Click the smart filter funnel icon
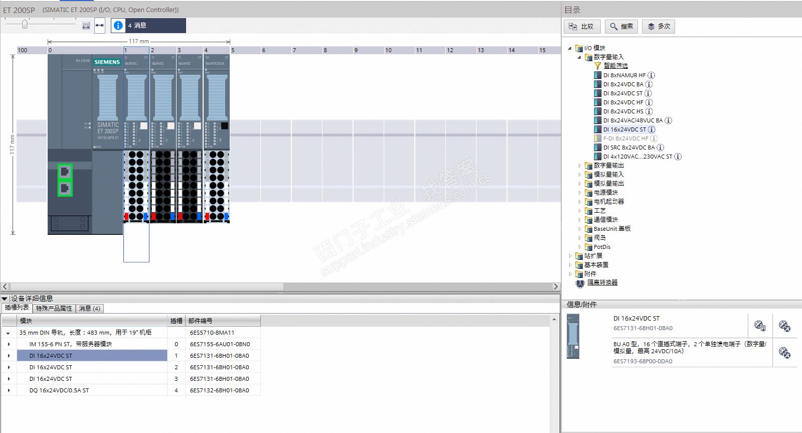The height and width of the screenshot is (433, 802). (597, 66)
